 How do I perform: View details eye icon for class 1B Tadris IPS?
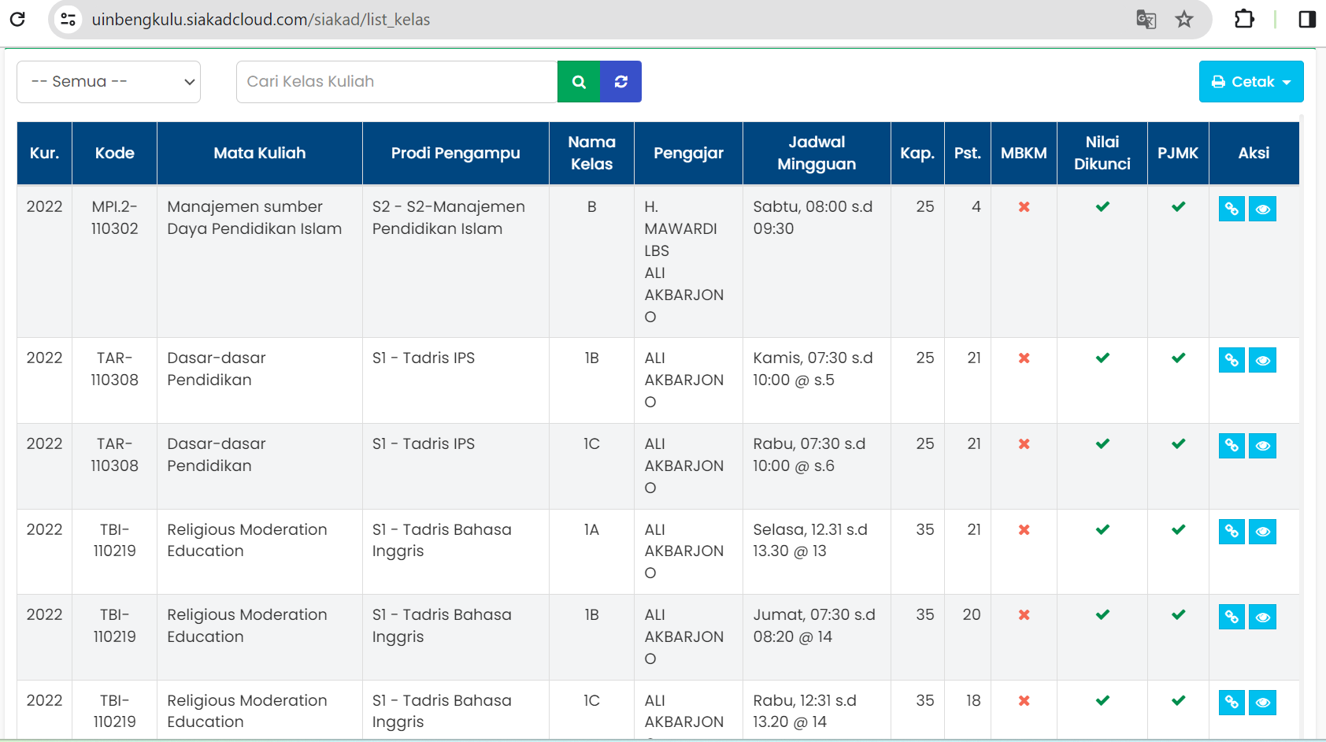1262,360
